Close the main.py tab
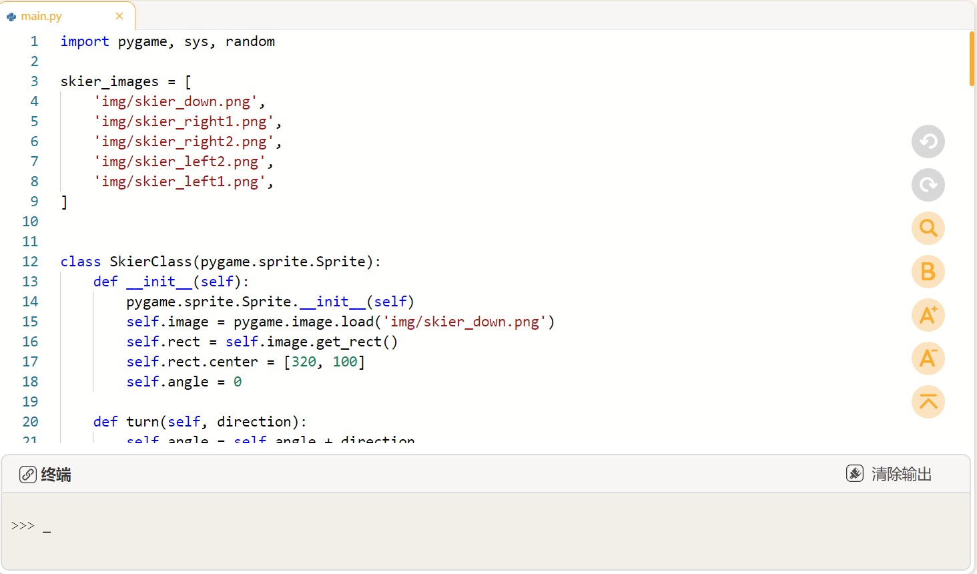977x574 pixels. pos(119,16)
